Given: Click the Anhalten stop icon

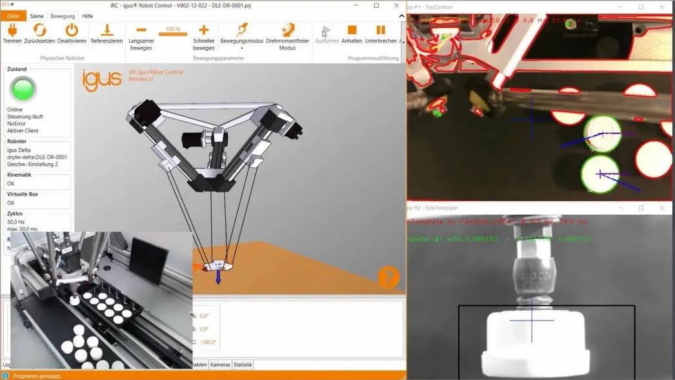Looking at the screenshot, I should (352, 28).
